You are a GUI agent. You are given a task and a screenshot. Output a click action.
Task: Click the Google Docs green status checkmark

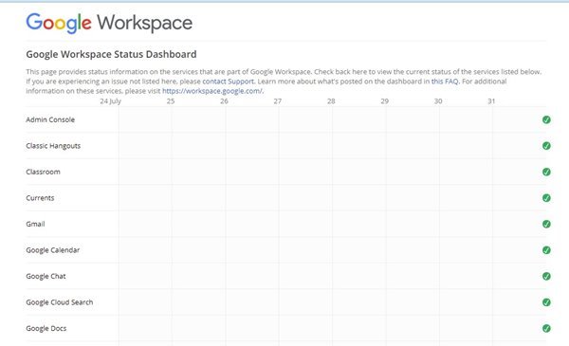tap(546, 329)
